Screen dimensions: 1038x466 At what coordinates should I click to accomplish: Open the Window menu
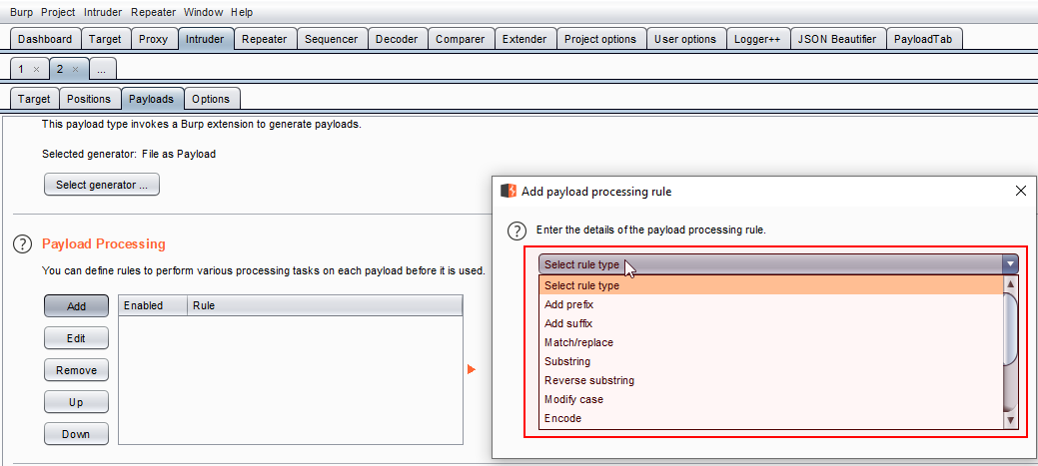[203, 12]
